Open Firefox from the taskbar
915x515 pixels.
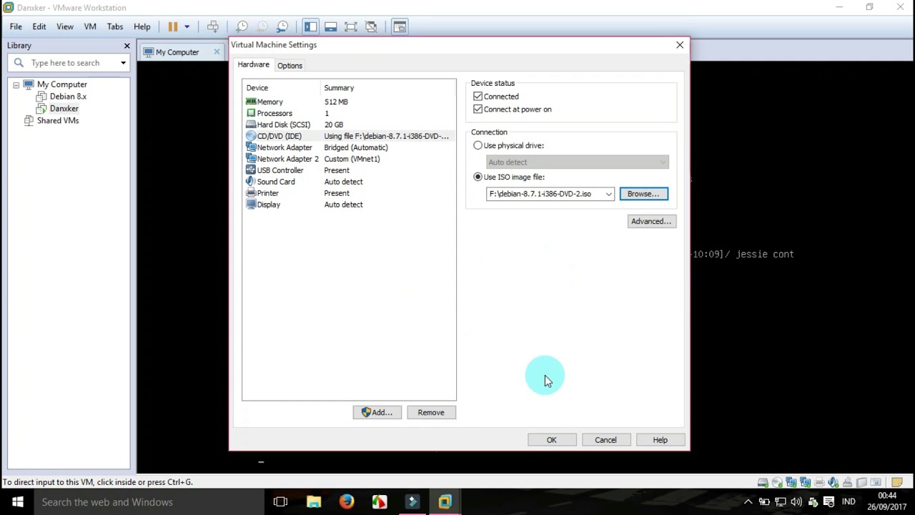[x=346, y=502]
